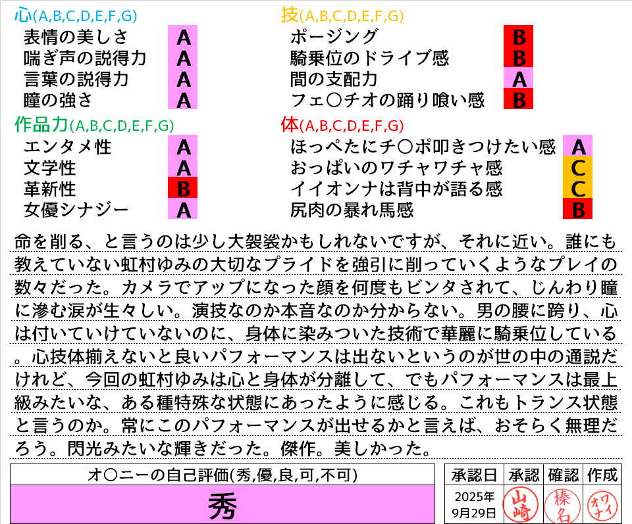Click the 確認 header cell
The image size is (632, 524).
[x=563, y=475]
